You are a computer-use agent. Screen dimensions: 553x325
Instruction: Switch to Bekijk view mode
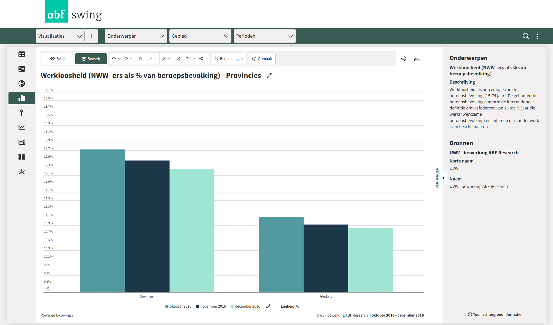coord(59,59)
